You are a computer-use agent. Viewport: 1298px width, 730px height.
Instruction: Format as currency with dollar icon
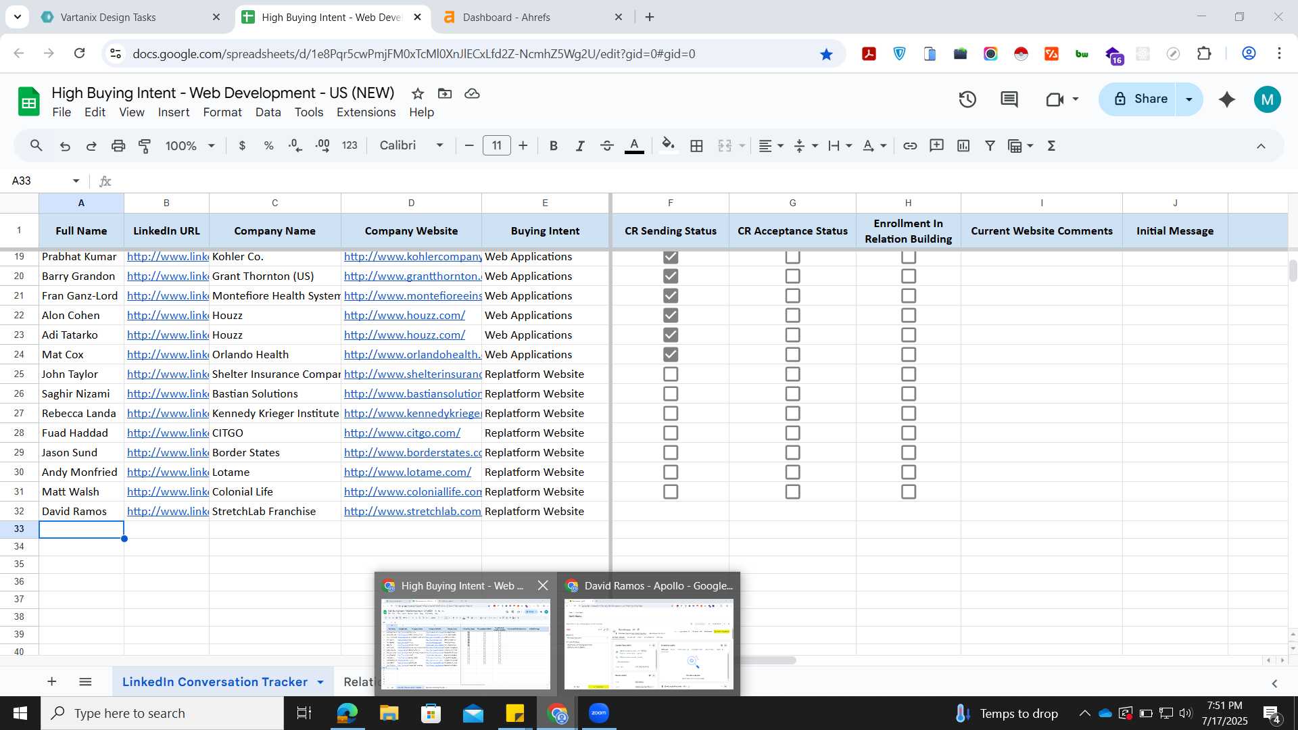tap(242, 145)
